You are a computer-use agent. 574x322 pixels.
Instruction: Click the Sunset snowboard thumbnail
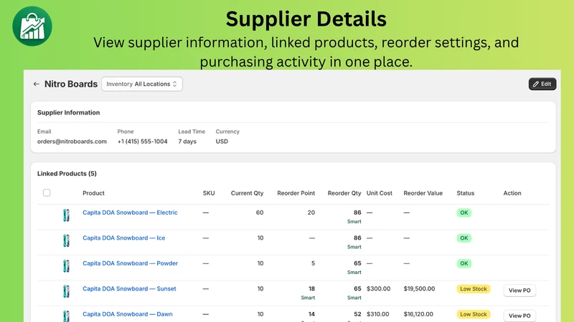[66, 291]
